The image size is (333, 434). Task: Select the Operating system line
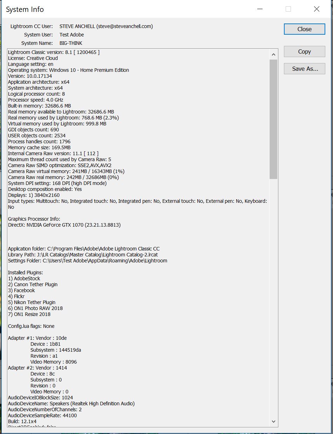click(68, 70)
